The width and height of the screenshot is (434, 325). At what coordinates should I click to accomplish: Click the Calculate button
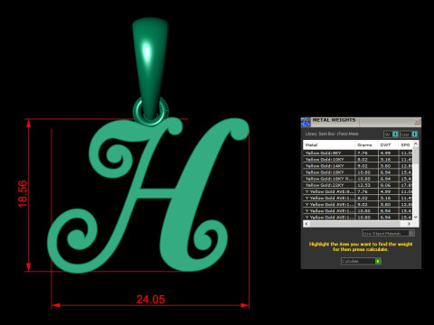coord(361,261)
